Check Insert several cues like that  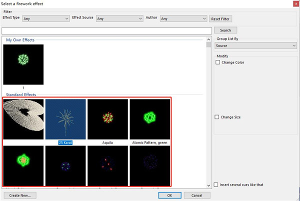[x=216, y=184]
